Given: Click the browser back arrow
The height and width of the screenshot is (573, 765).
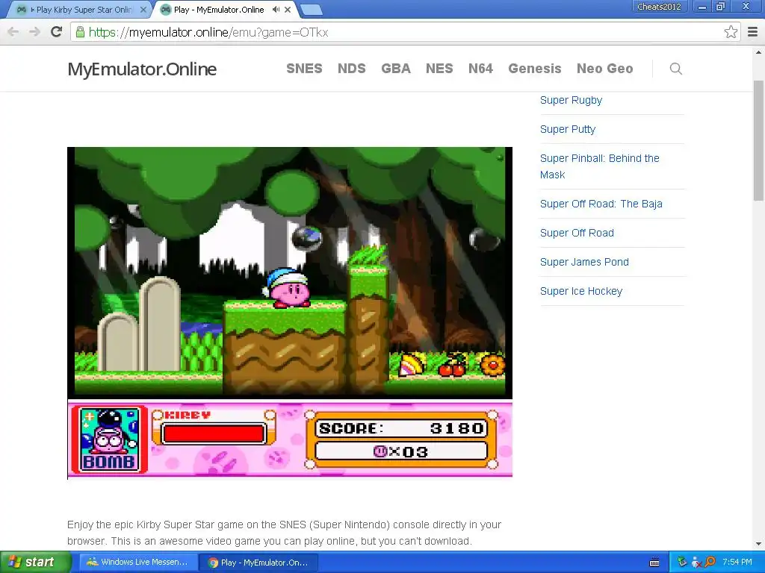Looking at the screenshot, I should coord(13,32).
